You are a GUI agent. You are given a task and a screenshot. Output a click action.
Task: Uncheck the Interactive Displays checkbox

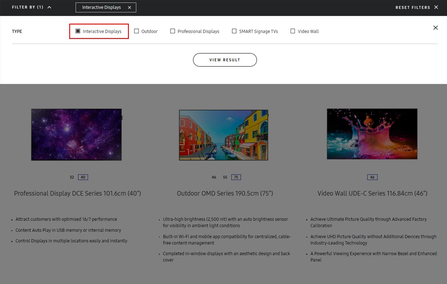pos(78,31)
